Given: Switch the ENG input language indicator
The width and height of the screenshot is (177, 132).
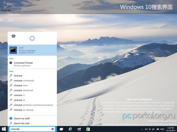Looking at the screenshot, I should tap(162, 129).
